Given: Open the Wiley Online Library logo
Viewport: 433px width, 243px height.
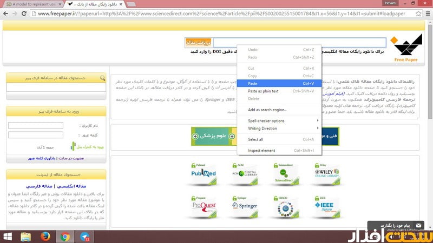Looking at the screenshot, I should pyautogui.click(x=327, y=174).
